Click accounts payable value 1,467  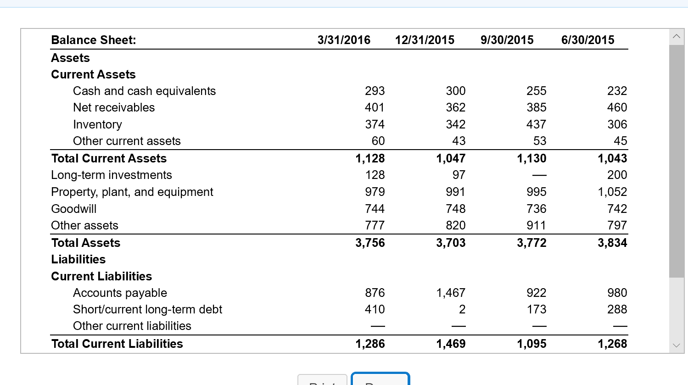451,293
